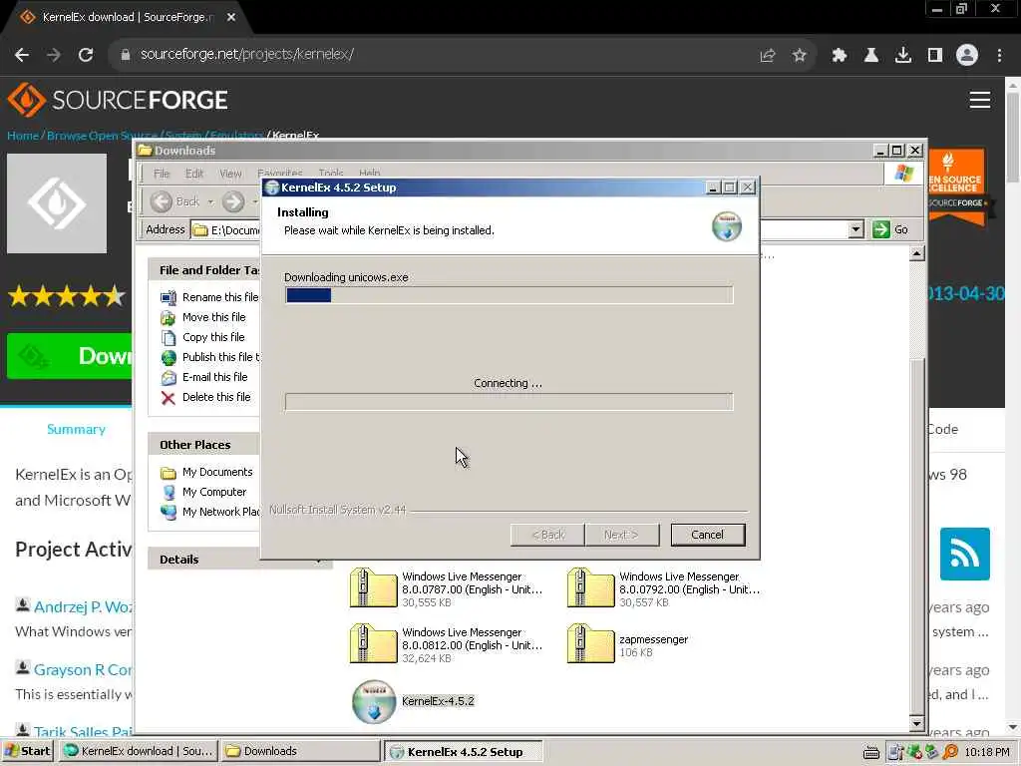Open the address bar dropdown in Downloads window
The width and height of the screenshot is (1021, 766).
click(x=855, y=229)
